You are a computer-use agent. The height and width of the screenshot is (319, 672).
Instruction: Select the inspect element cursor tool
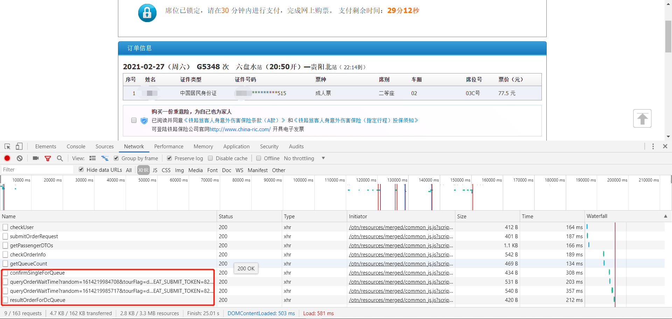tap(7, 146)
